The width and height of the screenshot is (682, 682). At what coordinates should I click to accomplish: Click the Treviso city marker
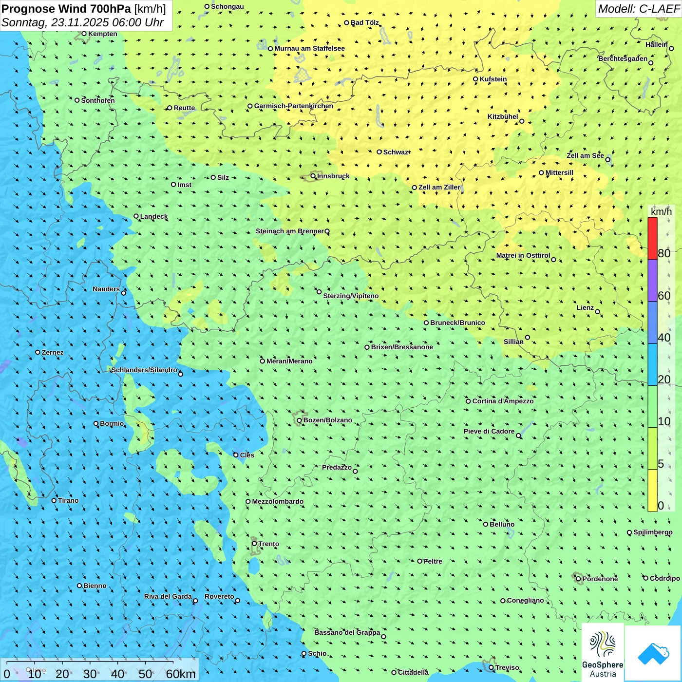(x=491, y=667)
